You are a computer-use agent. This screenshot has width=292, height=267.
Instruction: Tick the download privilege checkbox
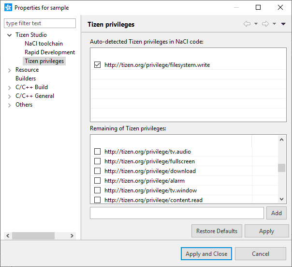tap(97, 171)
